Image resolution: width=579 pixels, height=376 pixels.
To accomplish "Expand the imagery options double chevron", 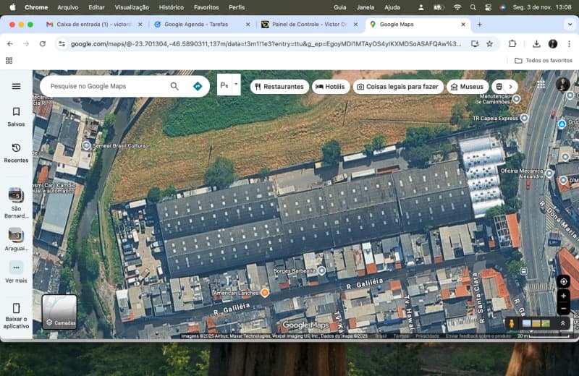I will pos(562,324).
